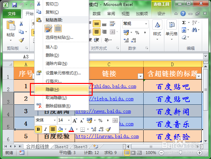Click the Decrease Decimal icon in the ribbon

133,40
